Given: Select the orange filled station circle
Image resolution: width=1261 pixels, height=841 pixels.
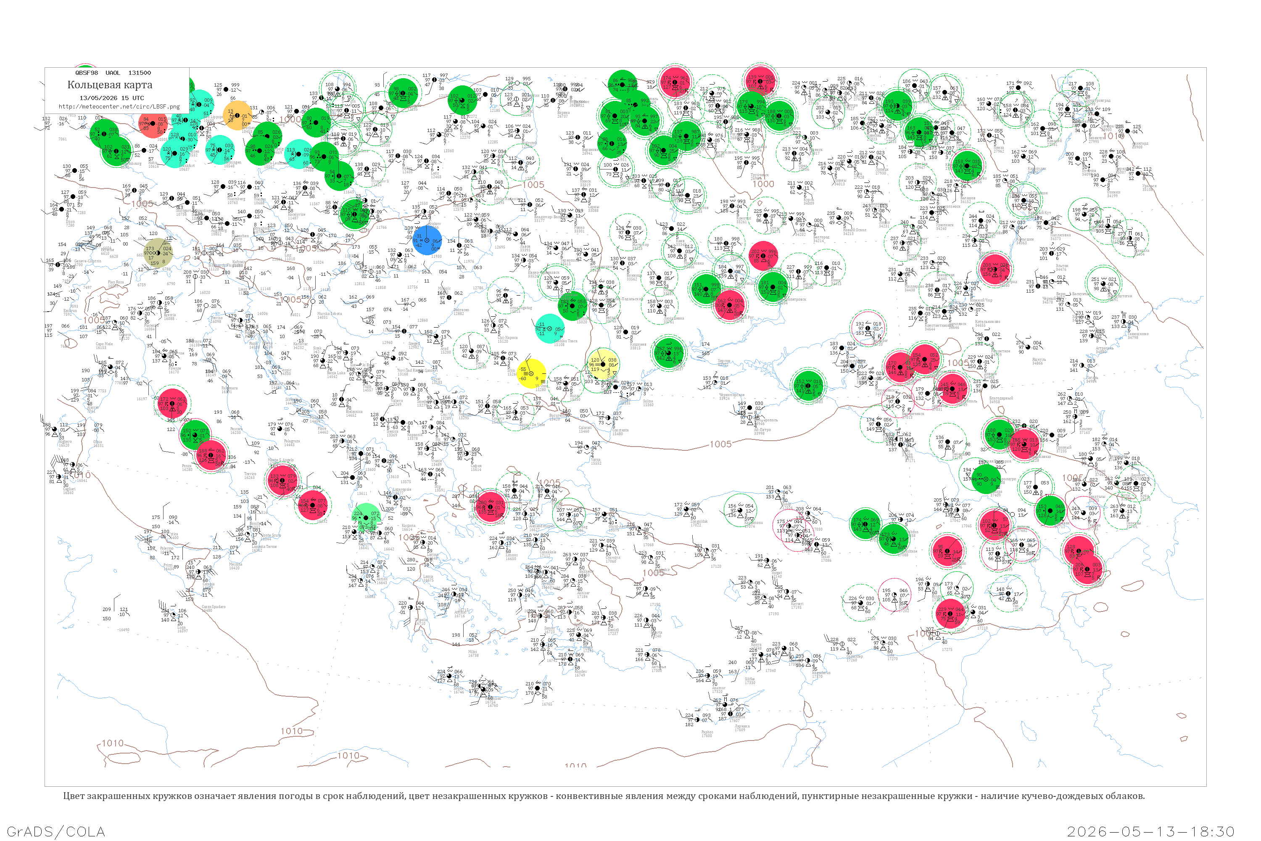Looking at the screenshot, I should point(237,116).
